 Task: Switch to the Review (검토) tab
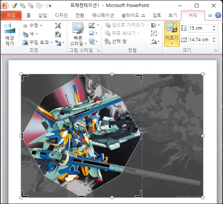[157, 15]
